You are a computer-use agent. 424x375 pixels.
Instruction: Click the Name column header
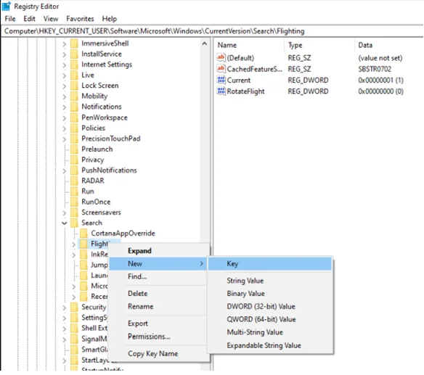(x=250, y=45)
